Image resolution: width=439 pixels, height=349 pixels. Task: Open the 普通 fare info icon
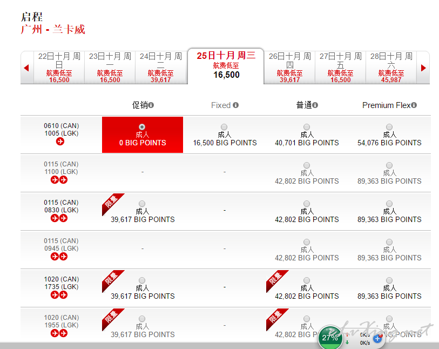tap(315, 105)
